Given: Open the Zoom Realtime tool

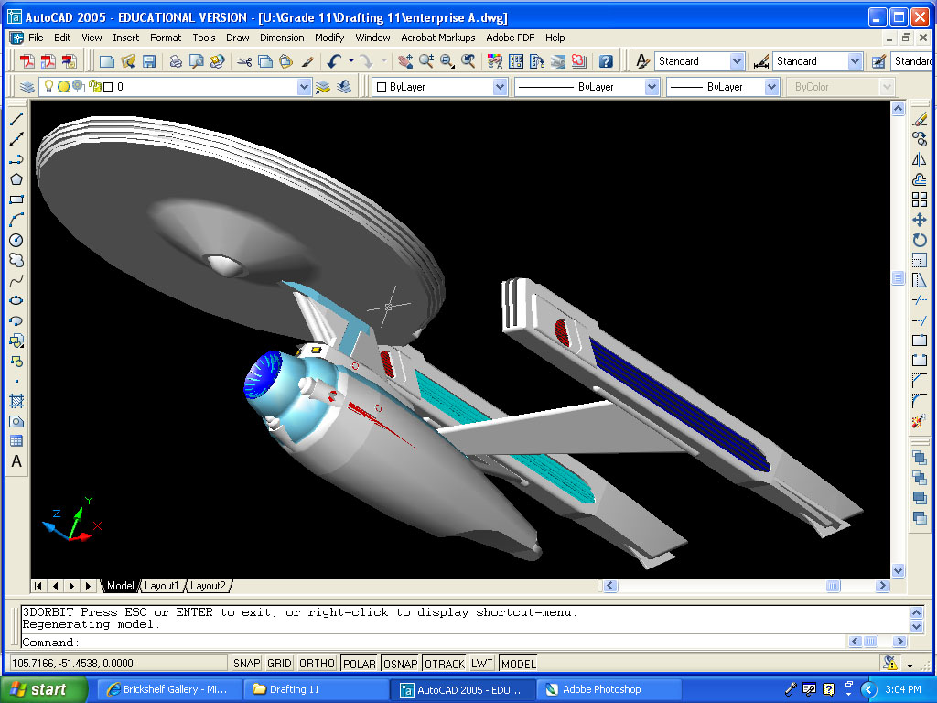Looking at the screenshot, I should pos(425,61).
